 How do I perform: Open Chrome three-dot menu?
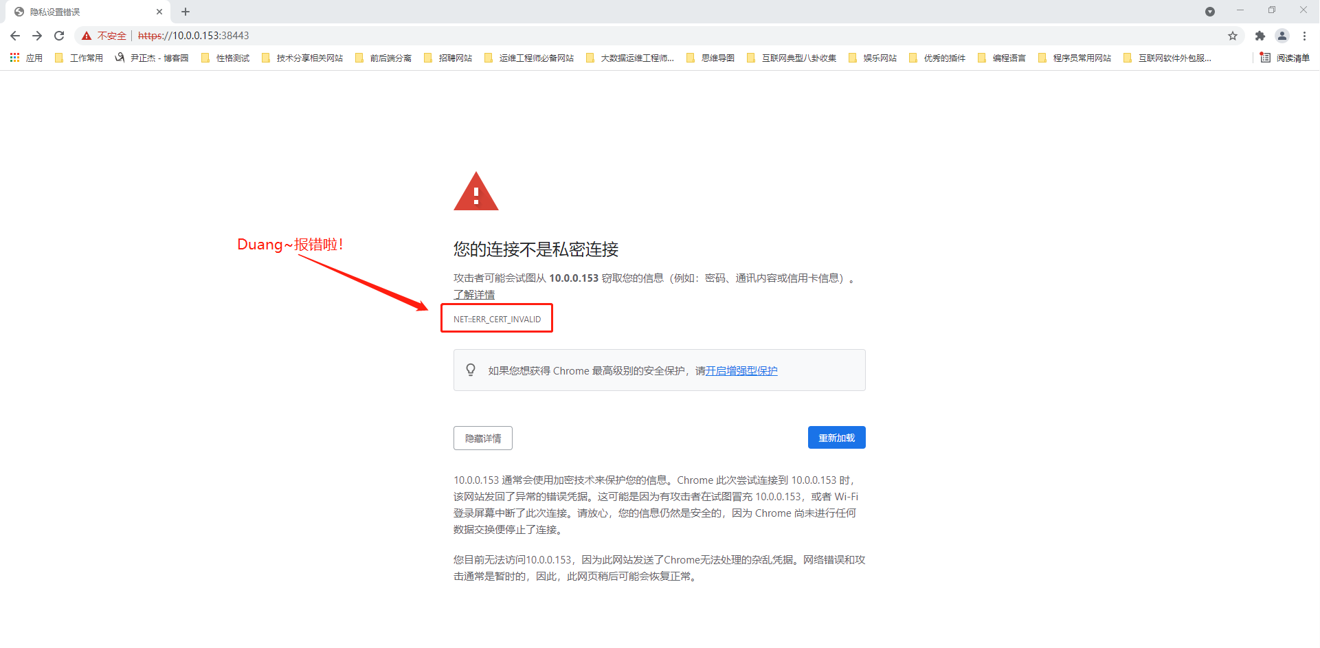tap(1304, 36)
